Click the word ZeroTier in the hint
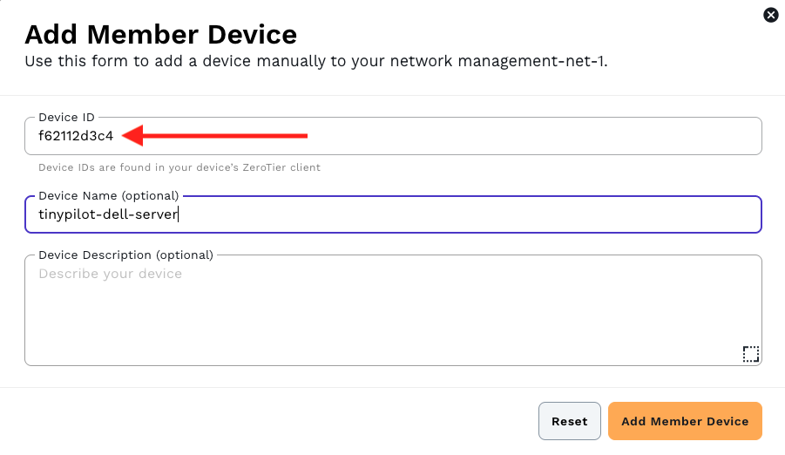 click(x=264, y=167)
